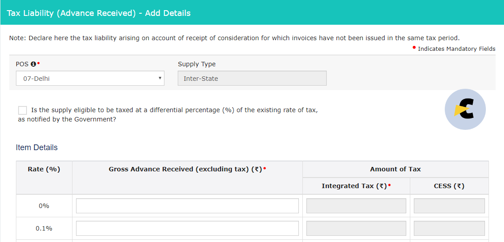
Task: Click the 0.1% Integrated Tax field
Action: coord(356,228)
